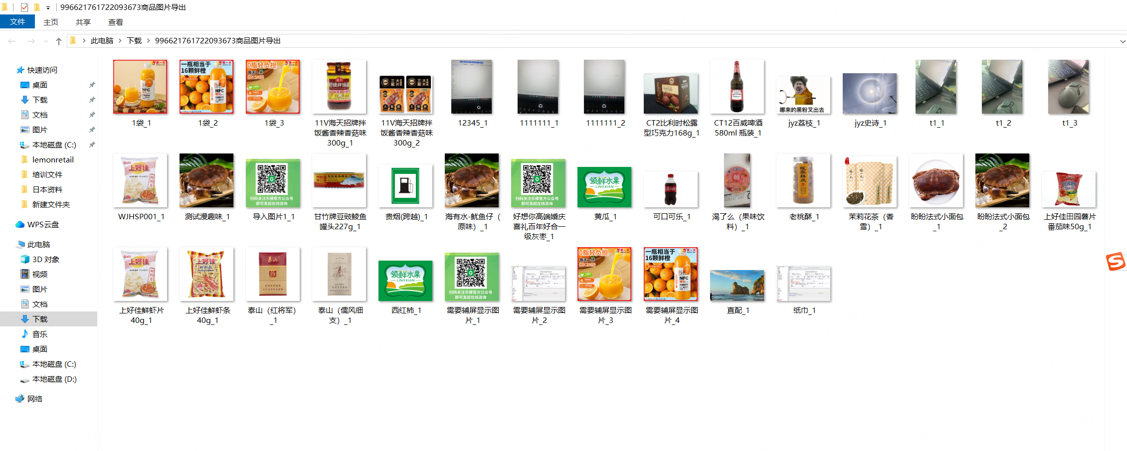Image resolution: width=1127 pixels, height=451 pixels.
Task: Open pinned 桌面 under 快速访问
Action: [x=40, y=85]
